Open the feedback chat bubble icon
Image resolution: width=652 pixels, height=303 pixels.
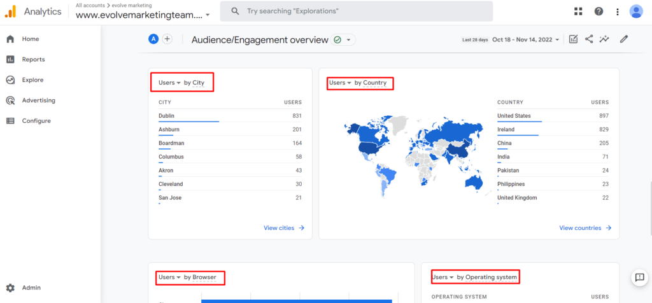[639, 278]
